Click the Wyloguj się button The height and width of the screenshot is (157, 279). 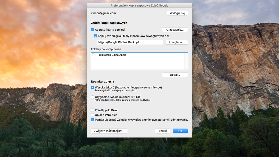click(x=177, y=13)
